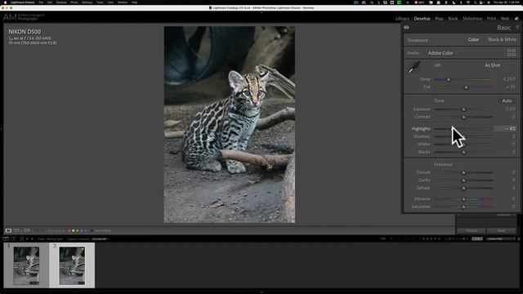Viewport: 523px width, 294px height.
Task: Open the Window menu
Action: pos(123,2)
